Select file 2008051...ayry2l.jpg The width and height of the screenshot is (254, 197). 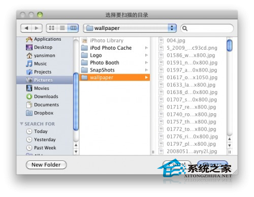point(191,151)
